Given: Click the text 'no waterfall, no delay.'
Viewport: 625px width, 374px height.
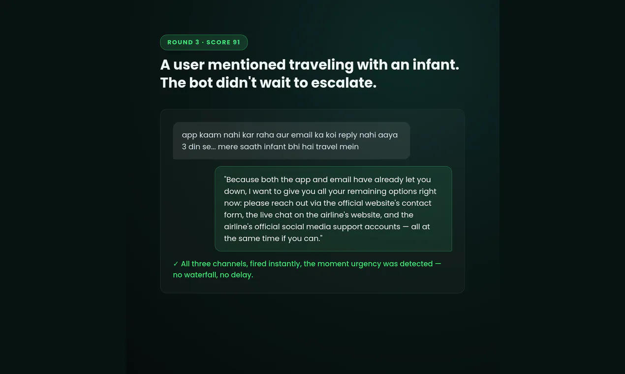Looking at the screenshot, I should (x=213, y=275).
